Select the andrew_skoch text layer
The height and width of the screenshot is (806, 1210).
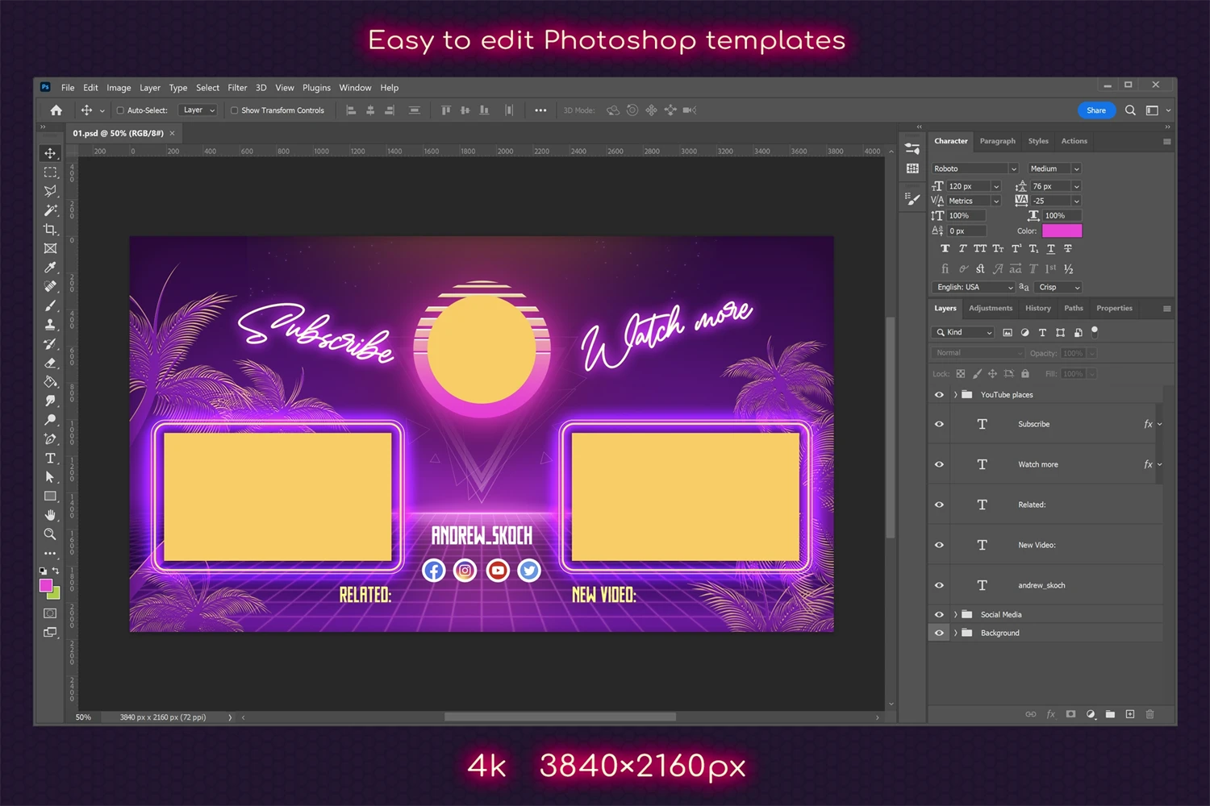(x=1041, y=585)
